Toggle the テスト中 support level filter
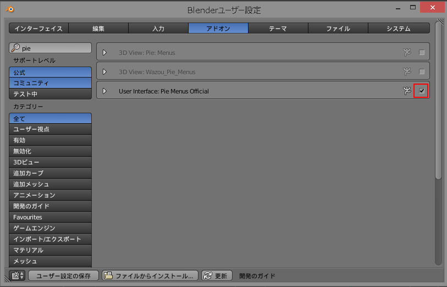447x287 pixels. [x=50, y=94]
